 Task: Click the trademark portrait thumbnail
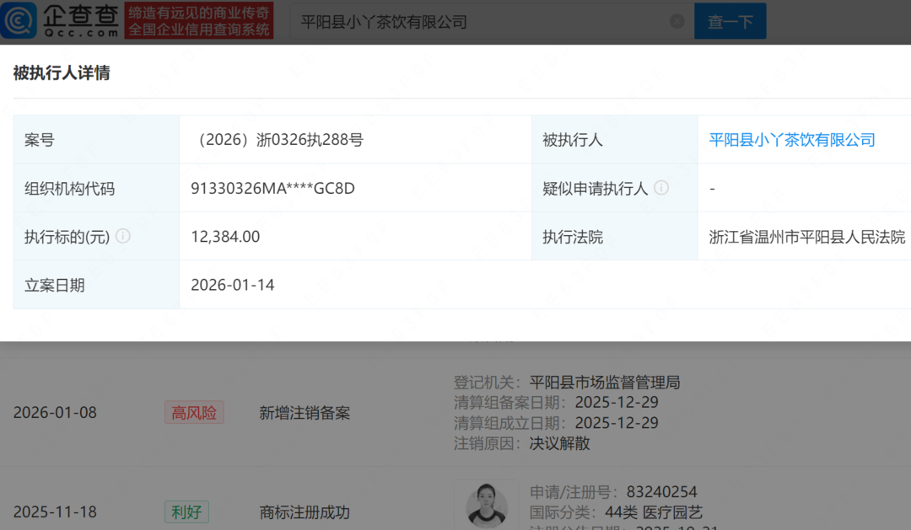487,505
